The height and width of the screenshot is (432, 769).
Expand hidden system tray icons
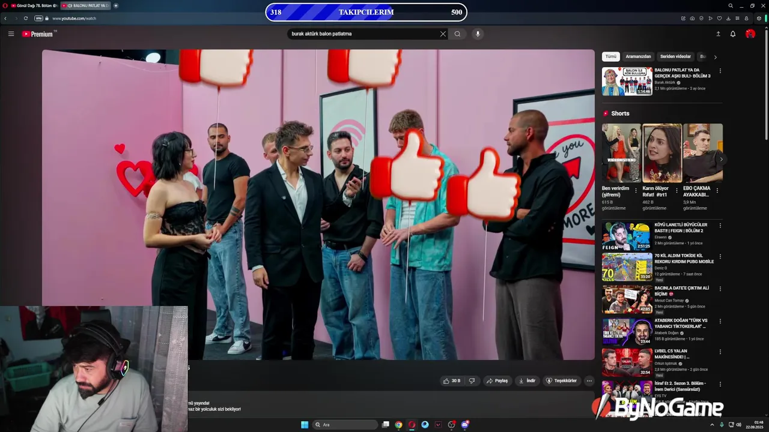click(x=712, y=424)
